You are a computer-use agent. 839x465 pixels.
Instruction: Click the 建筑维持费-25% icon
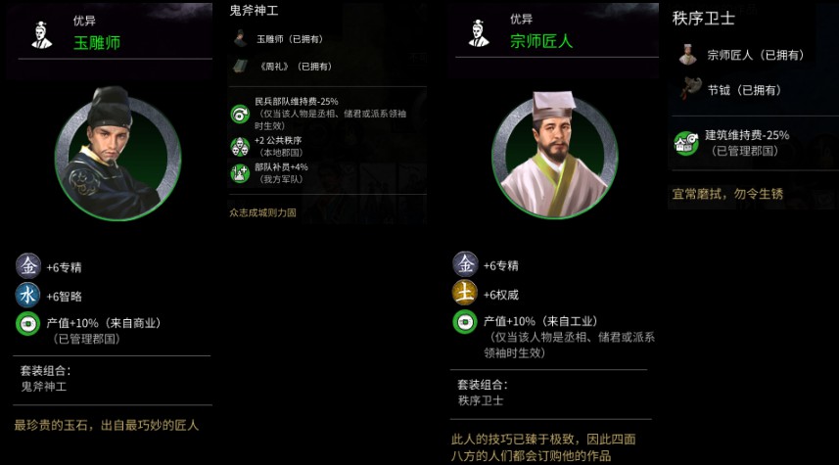pos(686,143)
